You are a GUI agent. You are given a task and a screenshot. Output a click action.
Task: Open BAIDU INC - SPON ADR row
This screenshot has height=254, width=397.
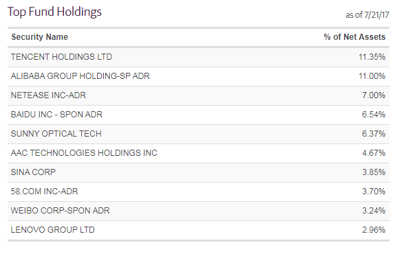[x=198, y=115]
